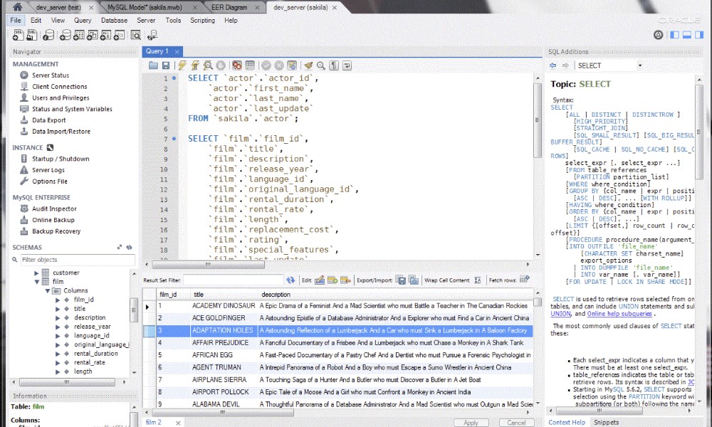Open the Query menu
The width and height of the screenshot is (712, 427).
83,21
